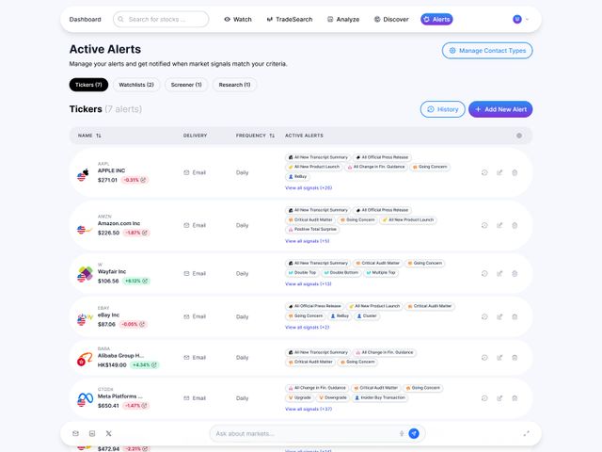Image resolution: width=602 pixels, height=452 pixels.
Task: Open history for the Alibaba Group alert
Action: (484, 358)
